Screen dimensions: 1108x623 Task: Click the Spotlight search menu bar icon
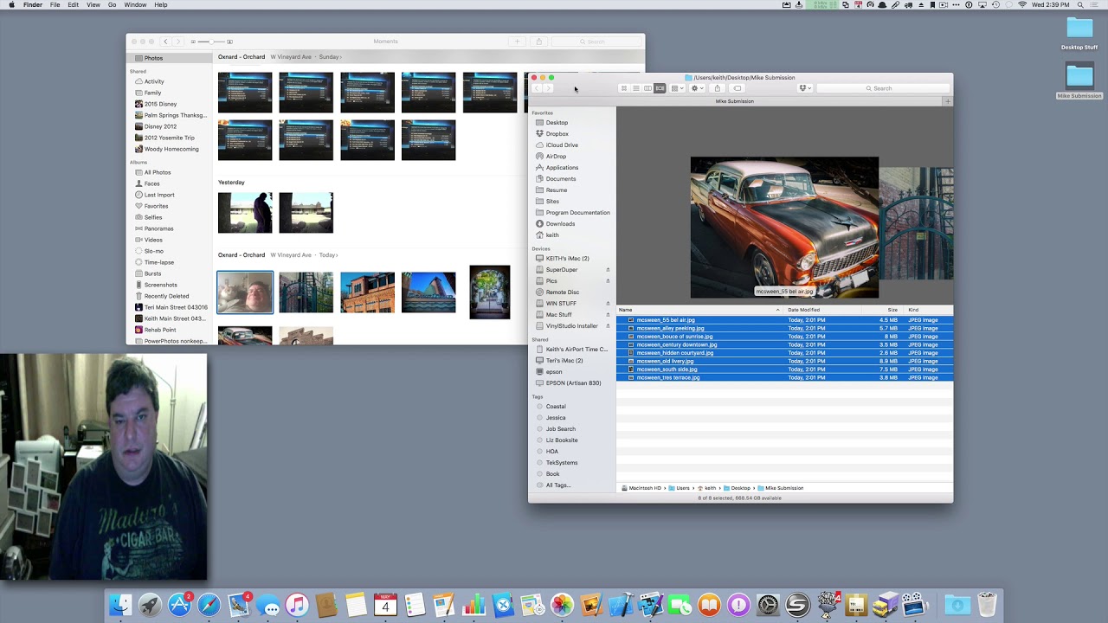(x=1080, y=5)
